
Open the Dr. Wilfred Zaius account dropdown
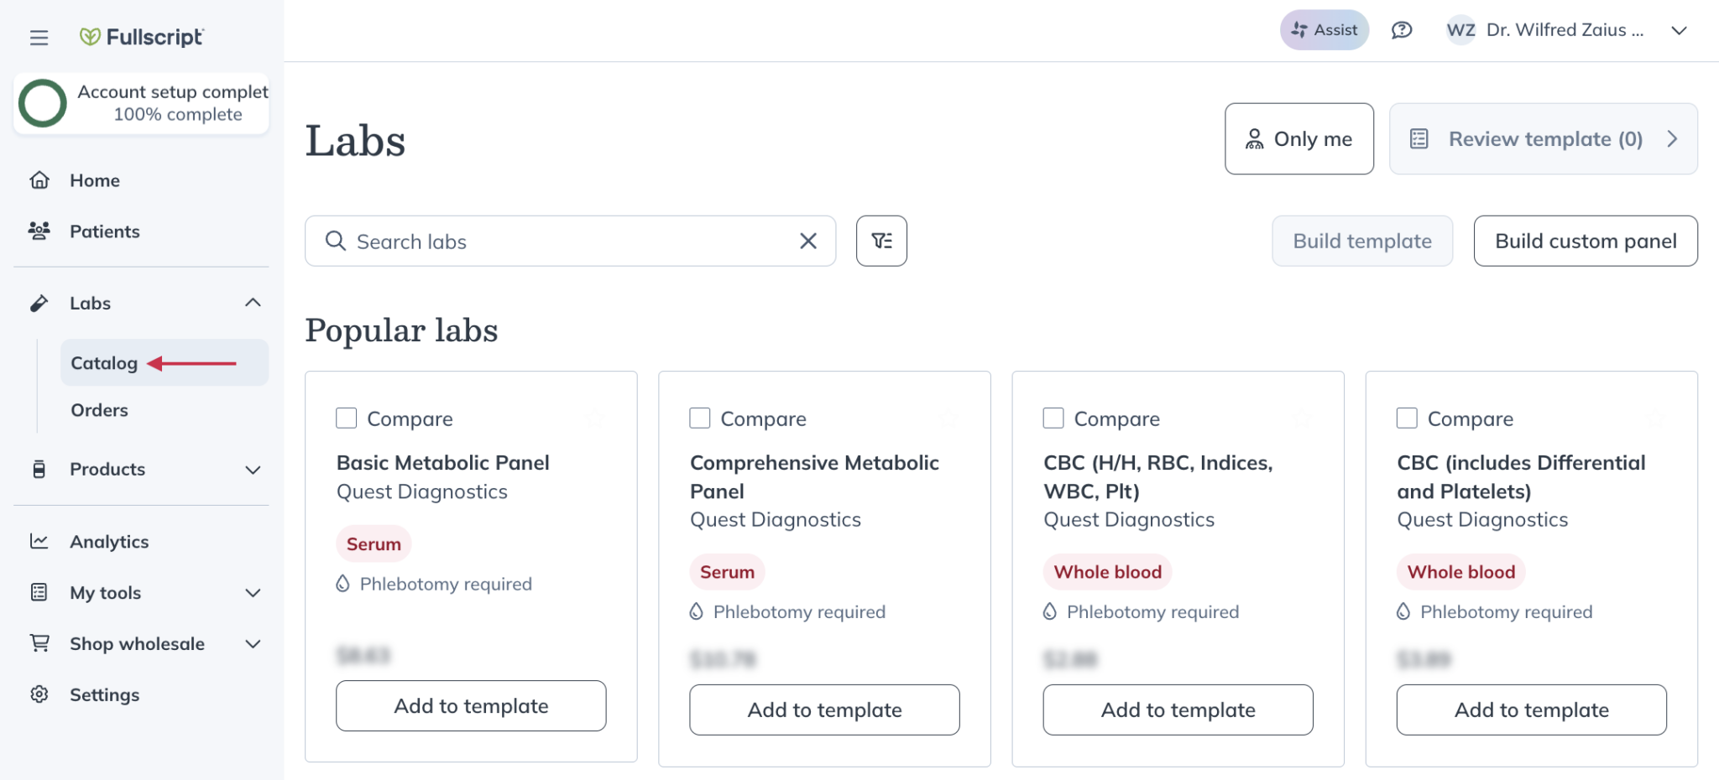pos(1679,30)
